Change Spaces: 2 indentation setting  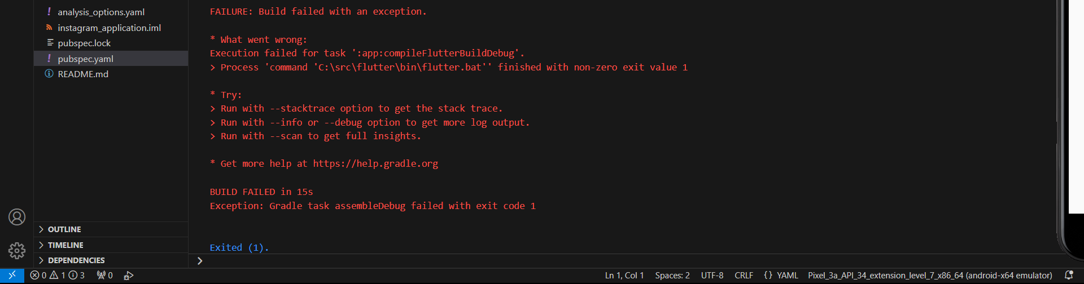click(672, 276)
